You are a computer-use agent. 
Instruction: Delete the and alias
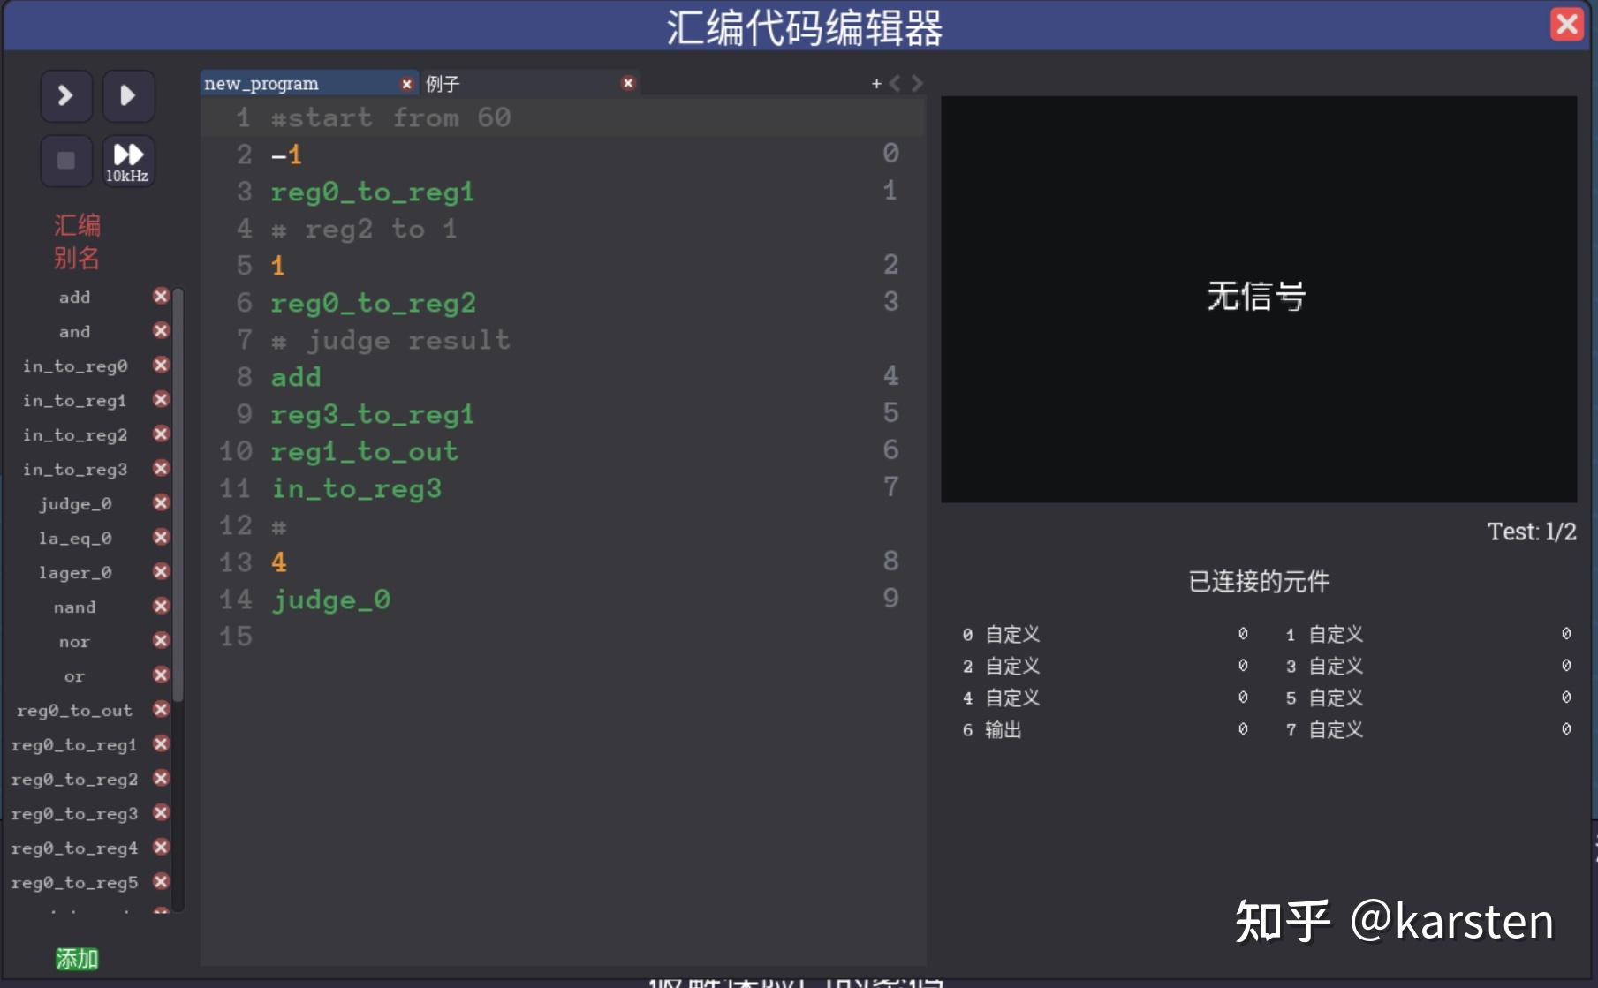(161, 330)
